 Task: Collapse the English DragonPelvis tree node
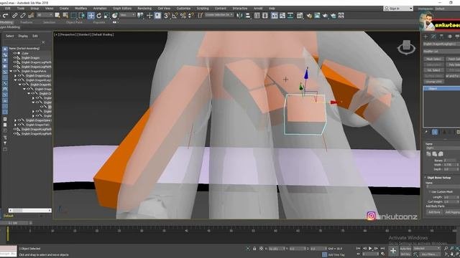click(11, 71)
